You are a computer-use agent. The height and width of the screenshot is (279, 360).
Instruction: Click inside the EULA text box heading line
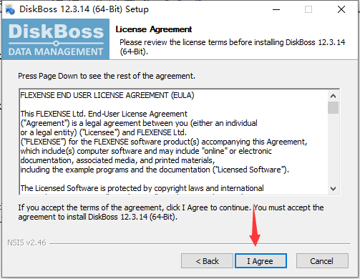[x=107, y=95]
